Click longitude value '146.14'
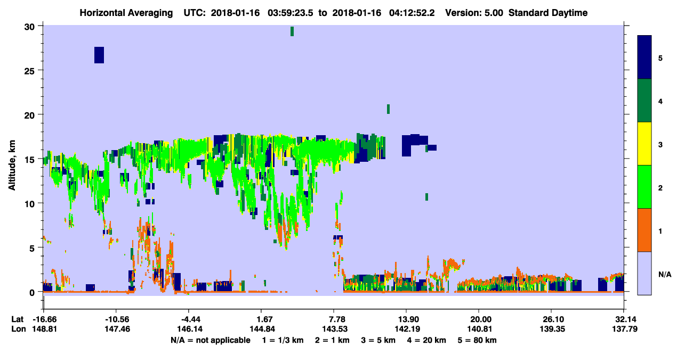The width and height of the screenshot is (693, 355). pyautogui.click(x=189, y=329)
